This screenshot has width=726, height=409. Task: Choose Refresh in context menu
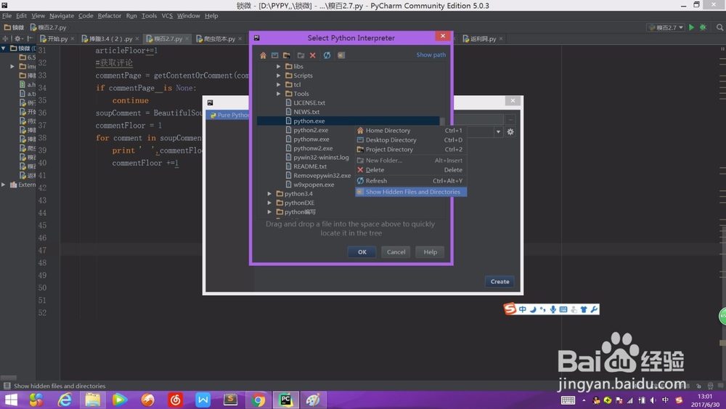click(411, 181)
